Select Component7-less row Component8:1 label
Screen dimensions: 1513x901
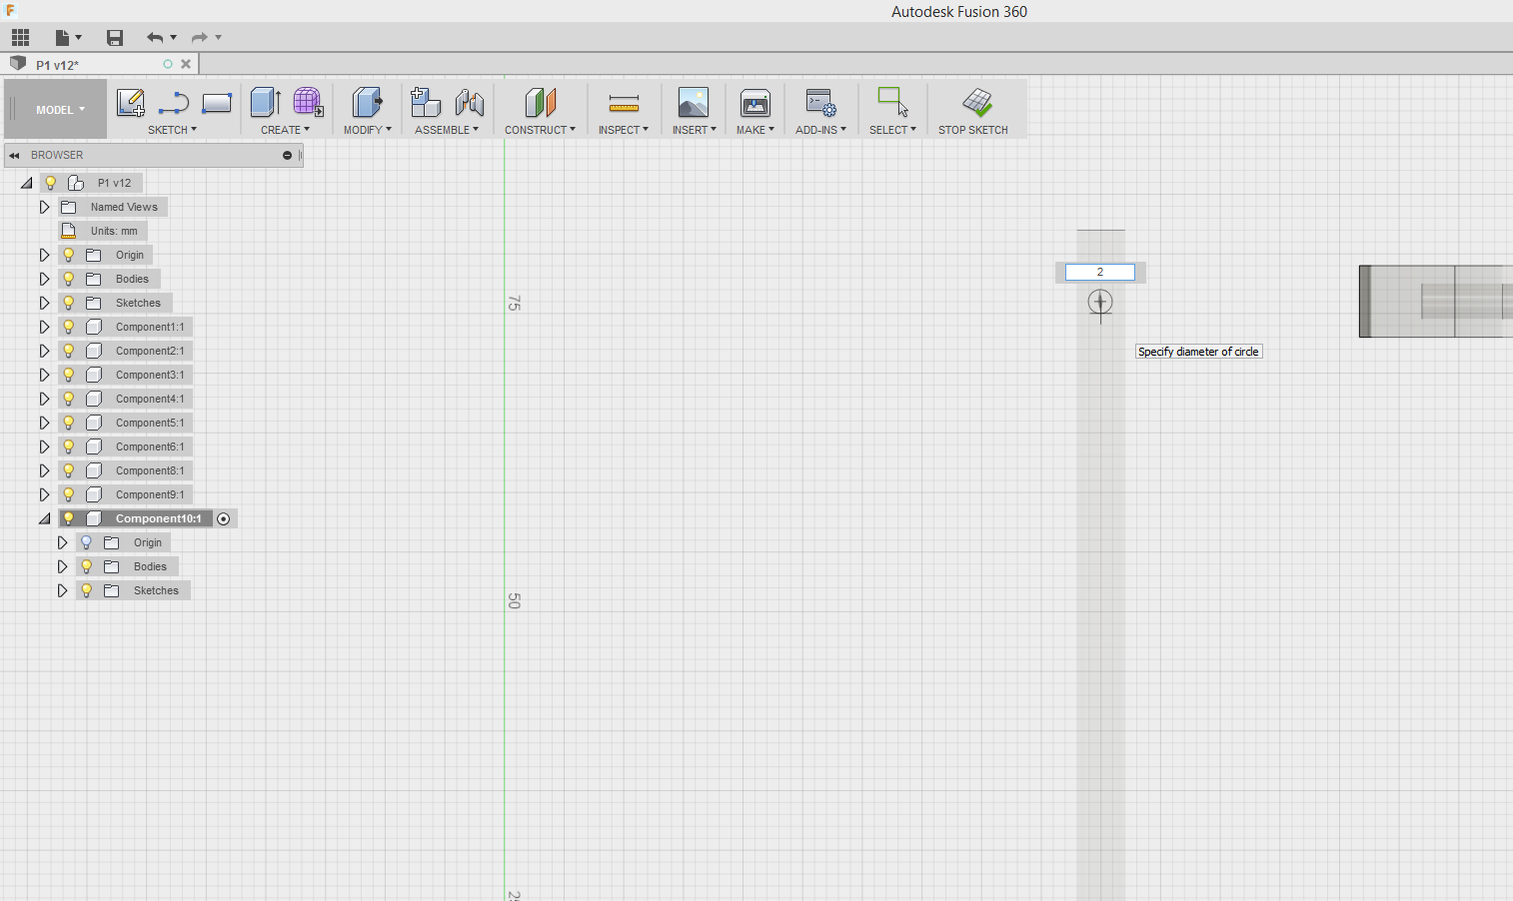coord(150,470)
